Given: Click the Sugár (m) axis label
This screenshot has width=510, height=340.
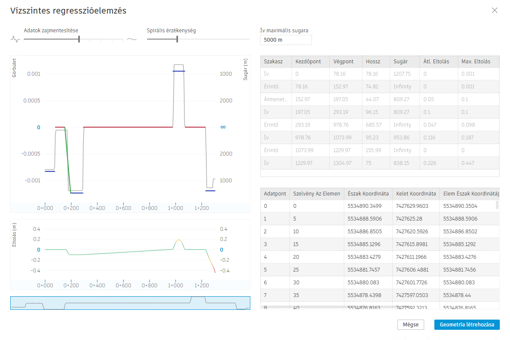Looking at the screenshot, I should [x=246, y=69].
